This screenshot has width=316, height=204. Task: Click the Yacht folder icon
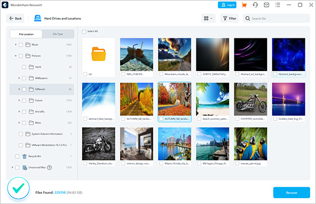tap(31, 67)
